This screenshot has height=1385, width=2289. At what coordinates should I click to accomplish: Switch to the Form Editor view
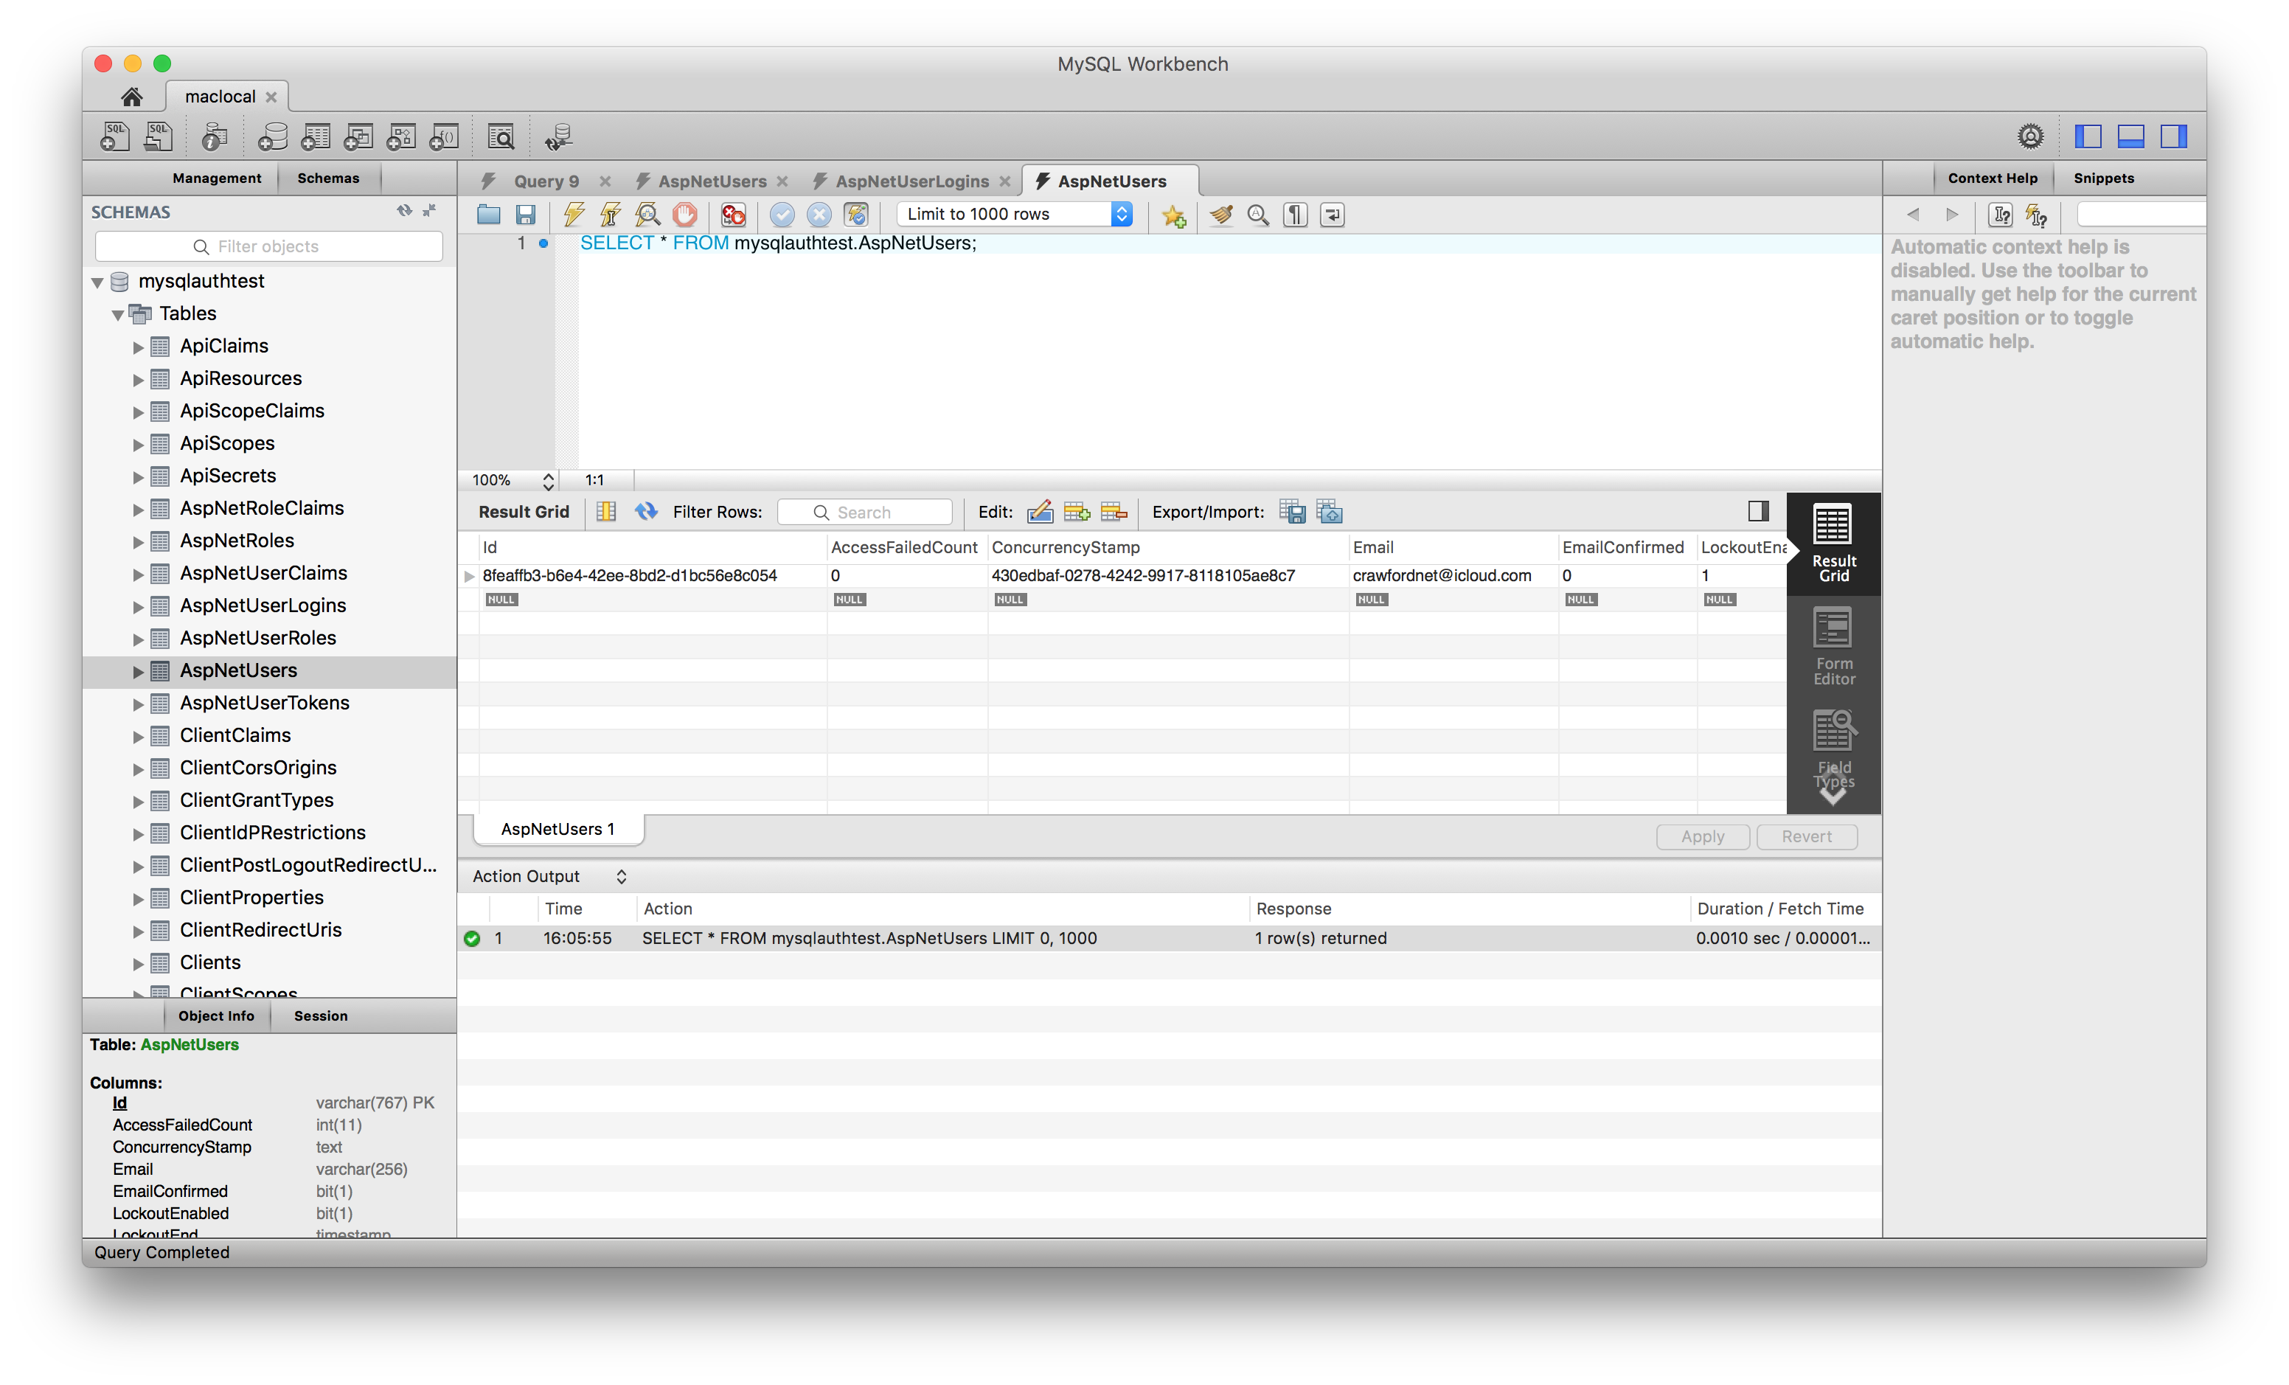pos(1833,647)
